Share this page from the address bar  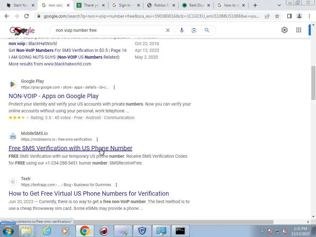267,16
